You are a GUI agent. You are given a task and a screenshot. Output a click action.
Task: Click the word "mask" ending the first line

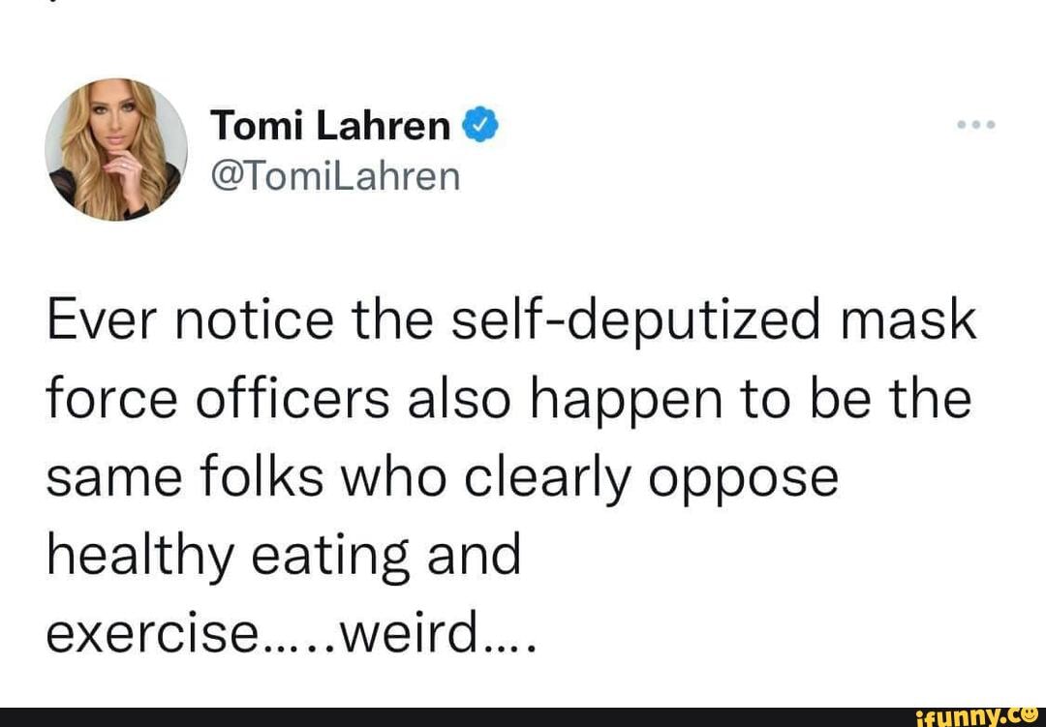(x=907, y=322)
